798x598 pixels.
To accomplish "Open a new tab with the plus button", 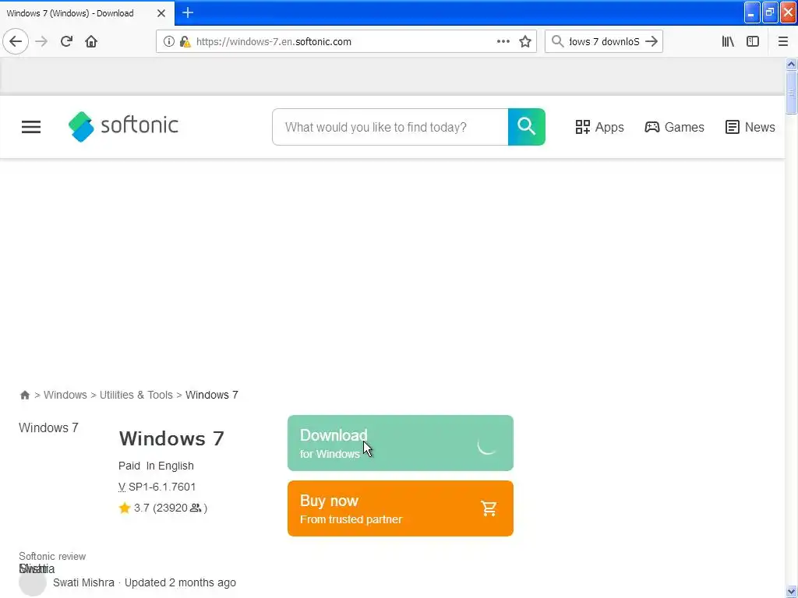I will 188,12.
